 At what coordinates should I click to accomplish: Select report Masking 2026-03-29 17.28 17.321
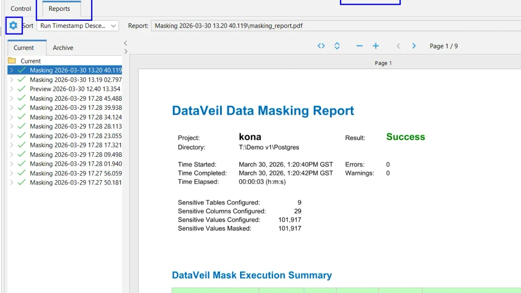coord(76,145)
